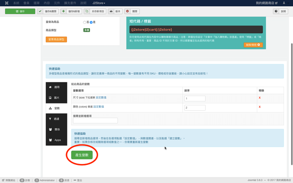Viewport: 293px width, 183px height.
Task: Click the orange 展開/關閉 toggle button
Action: tap(253, 45)
